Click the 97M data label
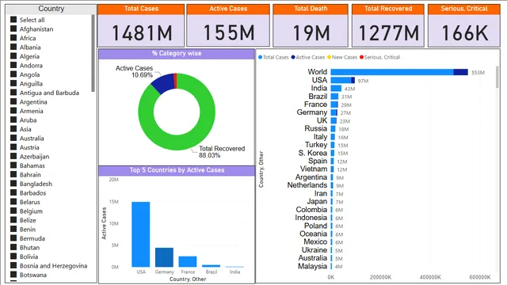The image size is (507, 285). (x=363, y=81)
